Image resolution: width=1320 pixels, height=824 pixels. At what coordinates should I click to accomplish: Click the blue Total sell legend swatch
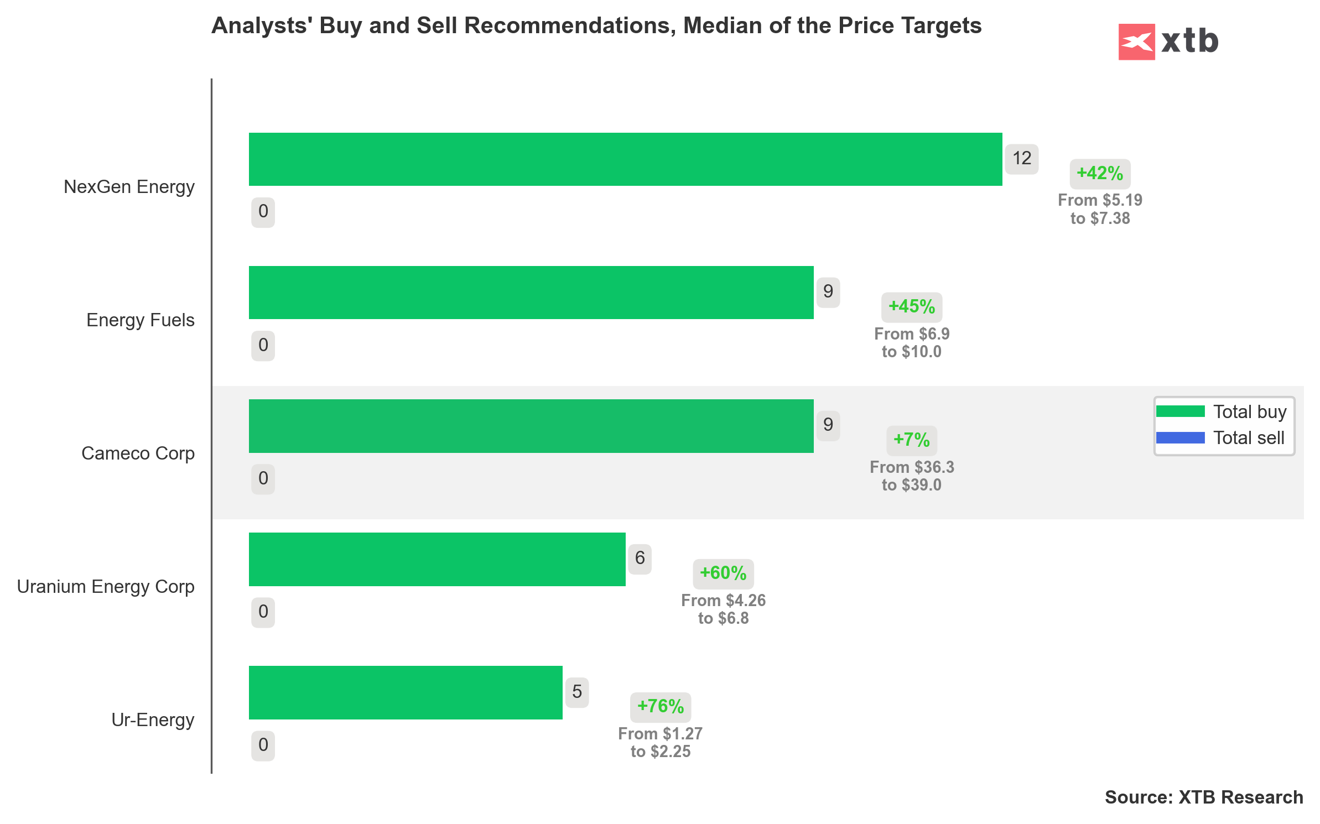tap(1180, 437)
